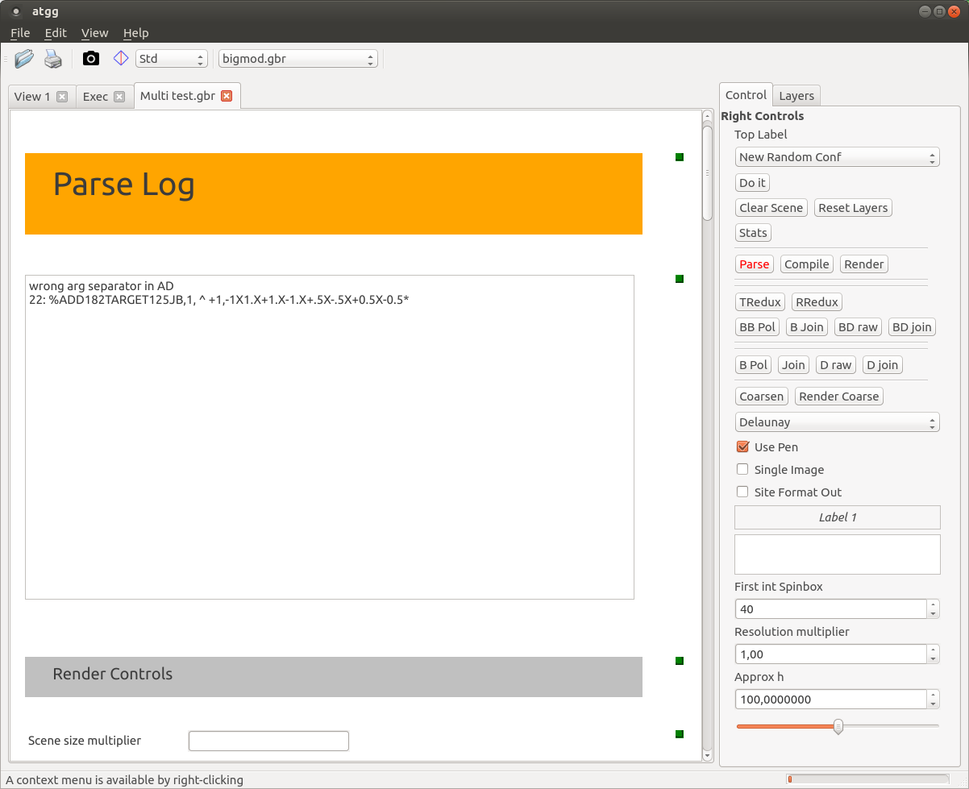
Task: Open the Edit menu
Action: pyautogui.click(x=56, y=33)
